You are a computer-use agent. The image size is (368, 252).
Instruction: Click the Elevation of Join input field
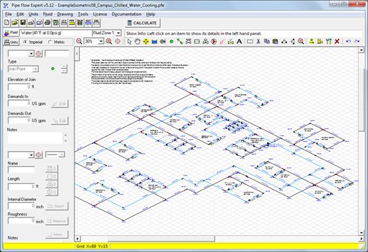click(19, 87)
